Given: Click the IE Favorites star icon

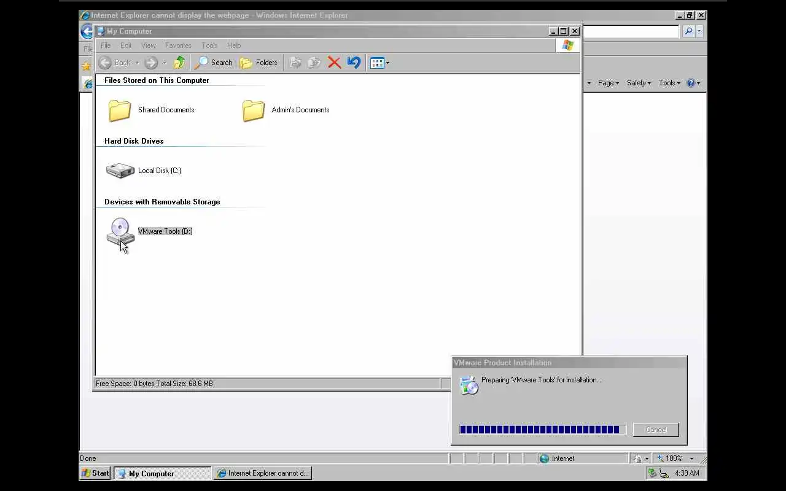Looking at the screenshot, I should click(87, 66).
